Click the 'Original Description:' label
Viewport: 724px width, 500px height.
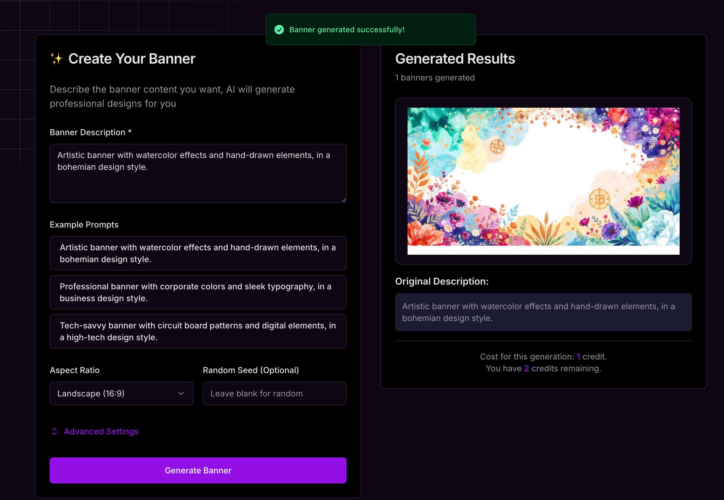tap(442, 281)
